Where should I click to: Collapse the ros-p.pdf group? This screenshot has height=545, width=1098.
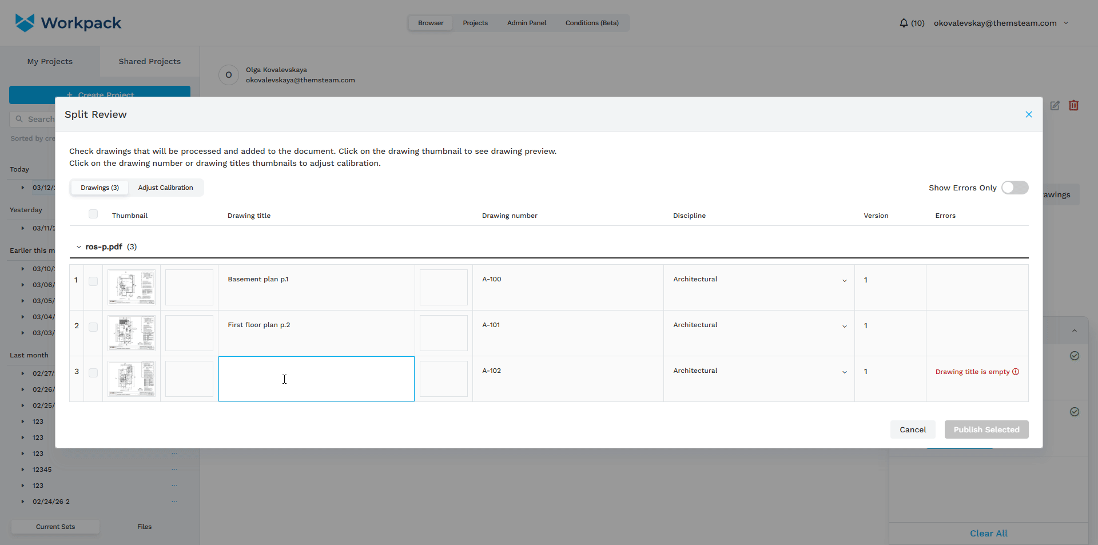[79, 246]
